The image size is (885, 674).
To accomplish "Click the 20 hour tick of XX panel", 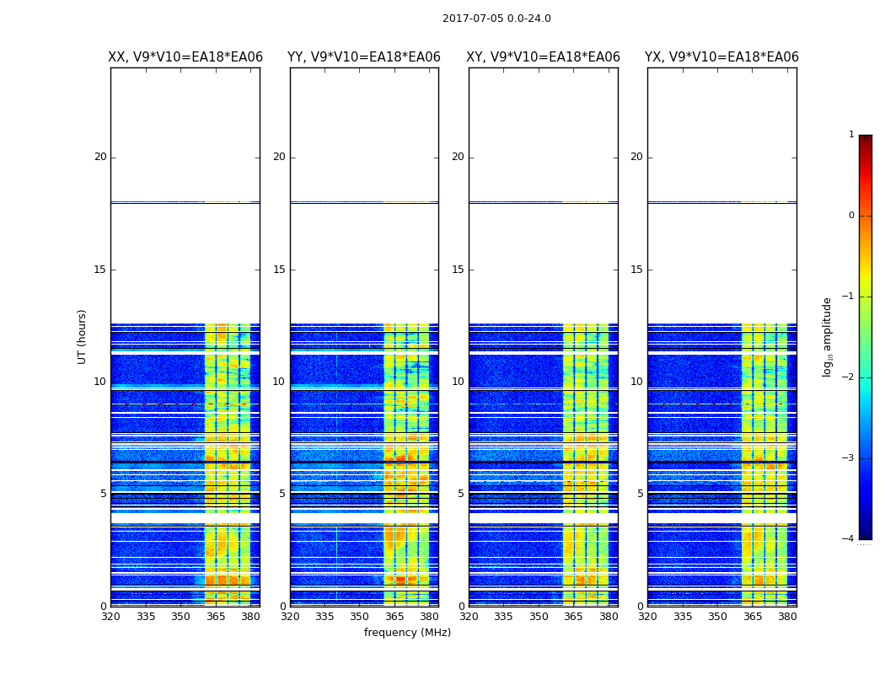I will tap(100, 157).
